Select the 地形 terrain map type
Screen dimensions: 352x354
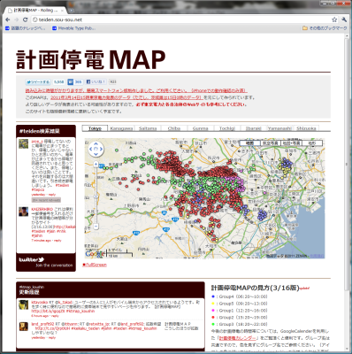click(312, 143)
